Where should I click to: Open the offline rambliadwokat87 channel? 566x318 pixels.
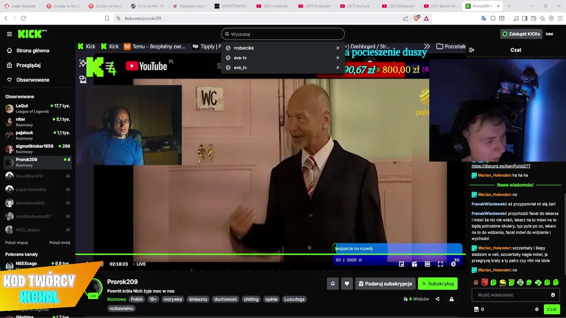(x=38, y=216)
